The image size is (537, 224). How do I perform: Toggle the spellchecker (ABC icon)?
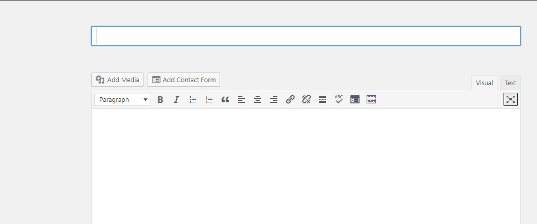[339, 100]
